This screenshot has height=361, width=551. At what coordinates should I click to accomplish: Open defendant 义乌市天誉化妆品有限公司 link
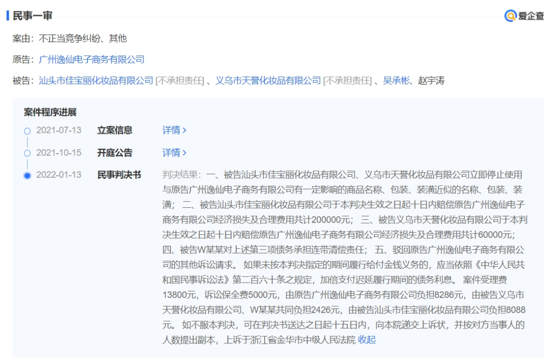268,80
